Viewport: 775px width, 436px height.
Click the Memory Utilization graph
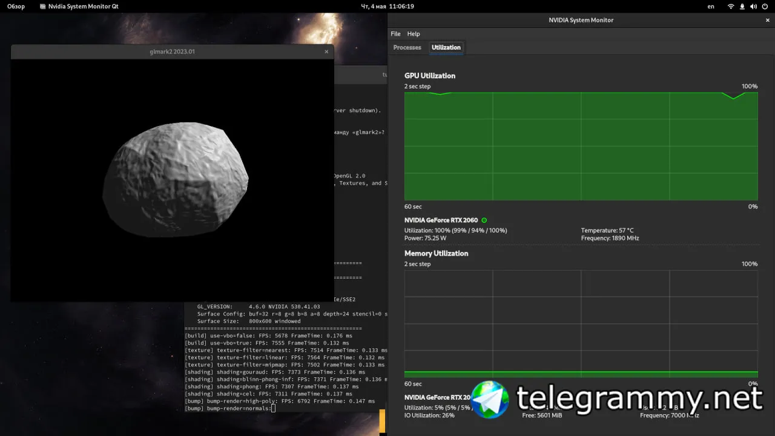point(581,323)
